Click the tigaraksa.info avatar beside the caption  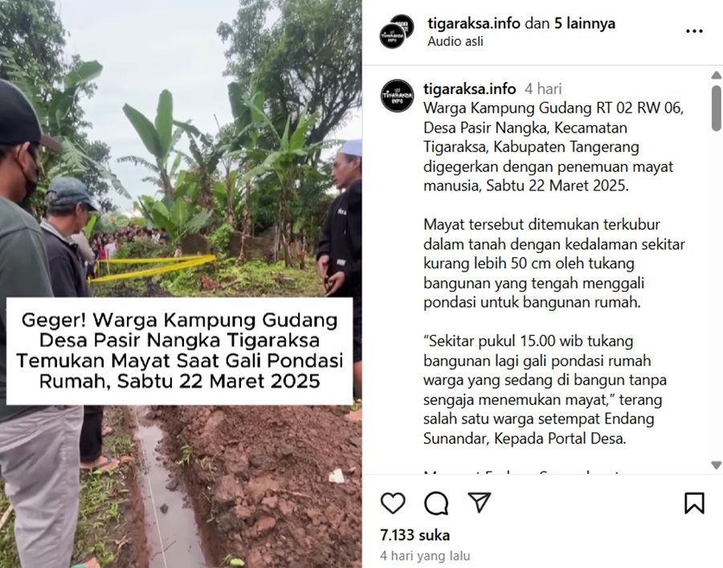pos(398,96)
